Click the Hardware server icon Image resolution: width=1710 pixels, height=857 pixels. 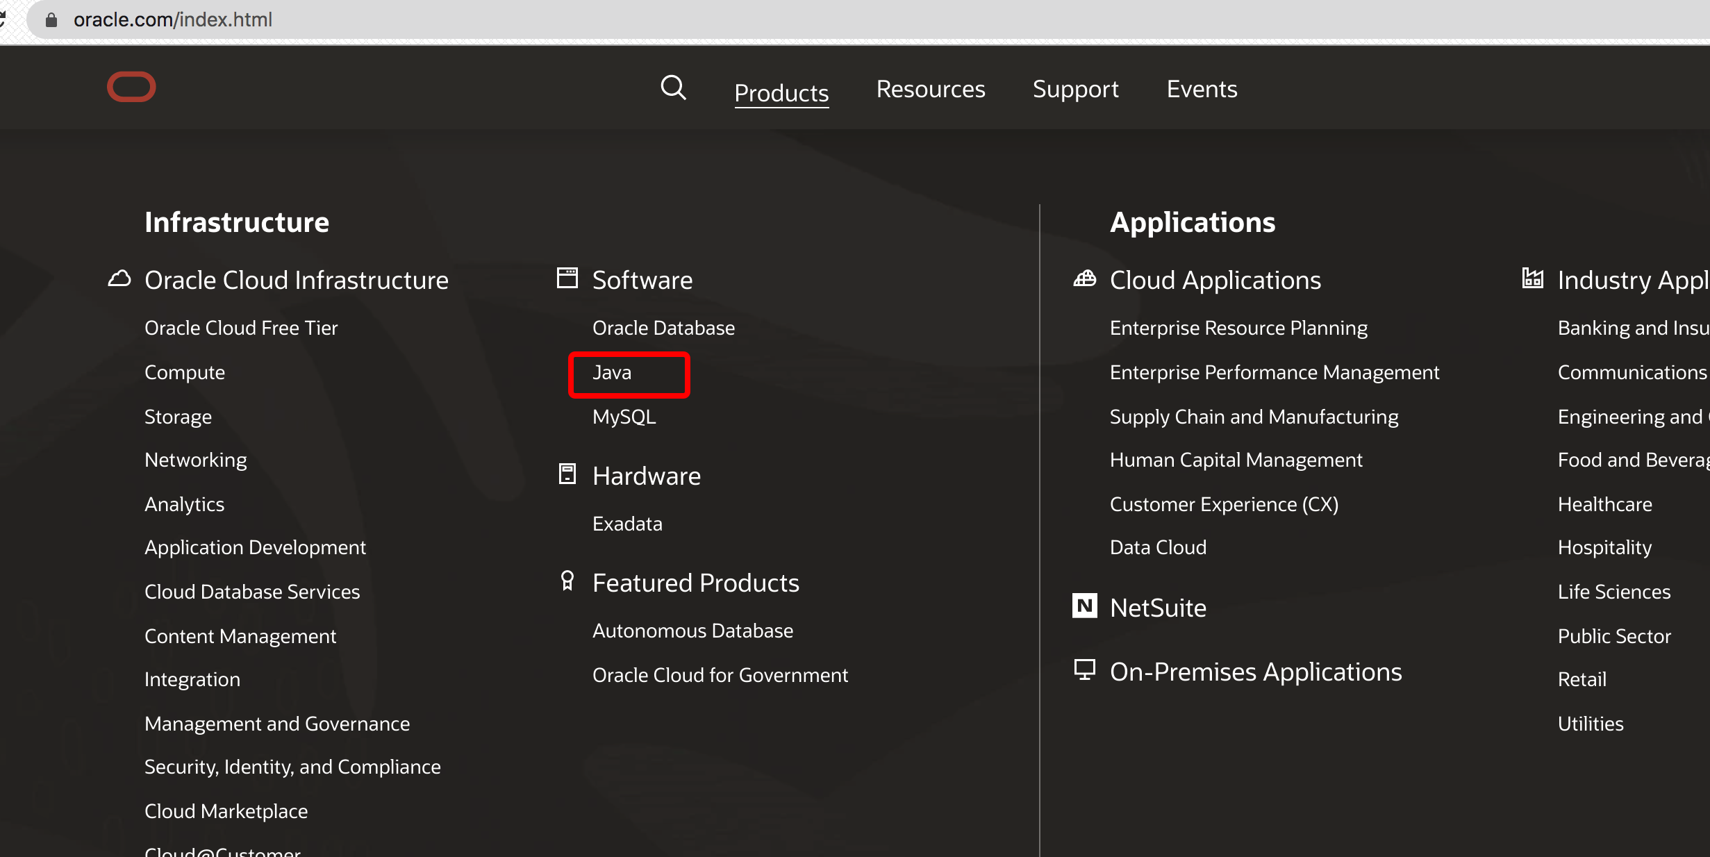click(567, 474)
